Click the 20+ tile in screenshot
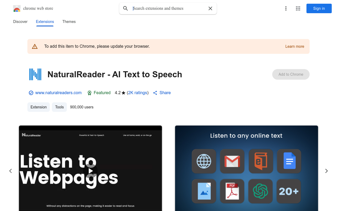This screenshot has width=337, height=211. pos(289,191)
